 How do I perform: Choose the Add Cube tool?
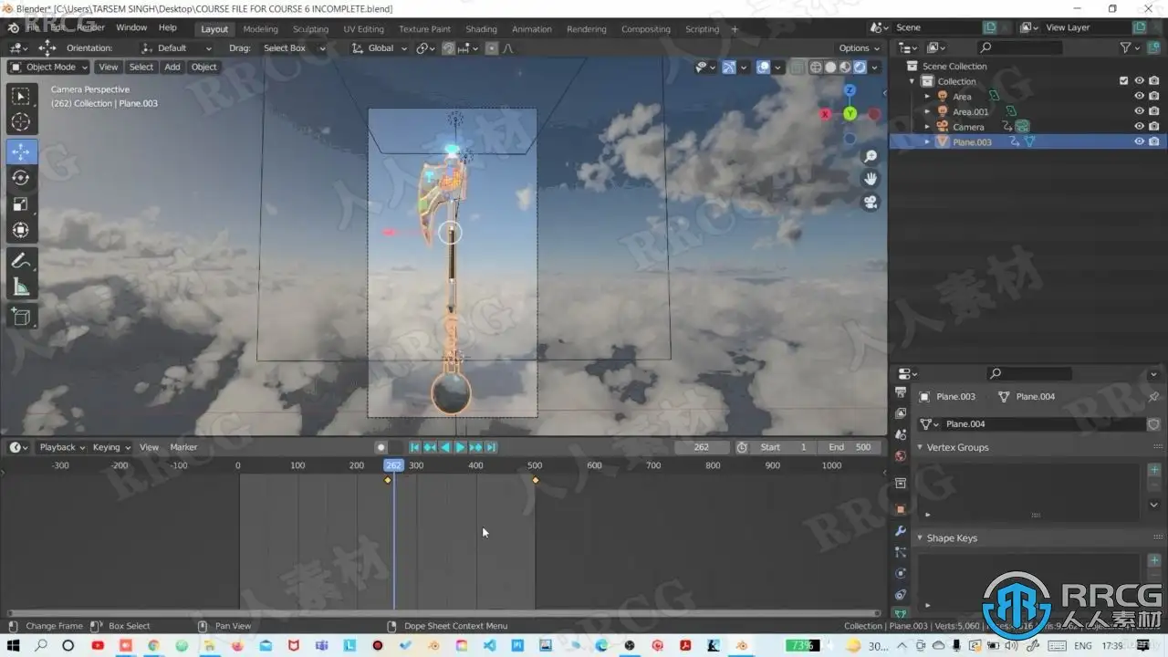pyautogui.click(x=21, y=317)
